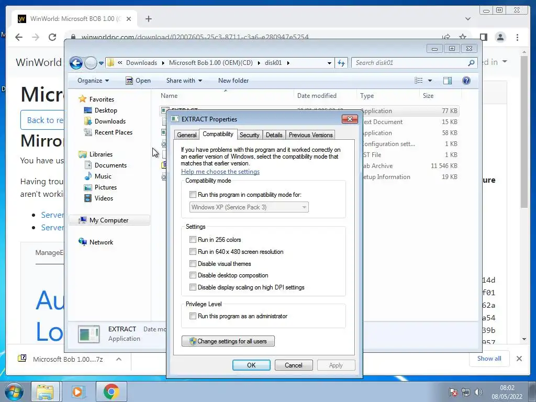Open the Share with dropdown

[184, 81]
